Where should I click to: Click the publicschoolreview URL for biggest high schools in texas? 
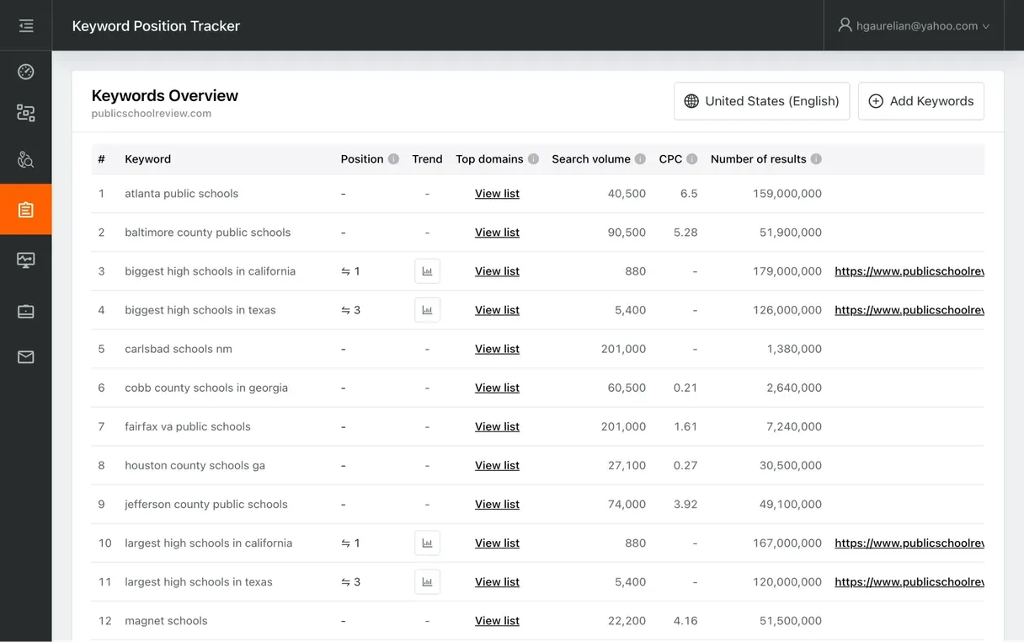click(909, 309)
